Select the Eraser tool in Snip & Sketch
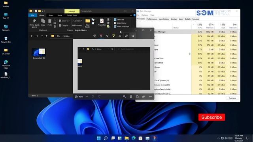253x142 pixels. click(120, 36)
